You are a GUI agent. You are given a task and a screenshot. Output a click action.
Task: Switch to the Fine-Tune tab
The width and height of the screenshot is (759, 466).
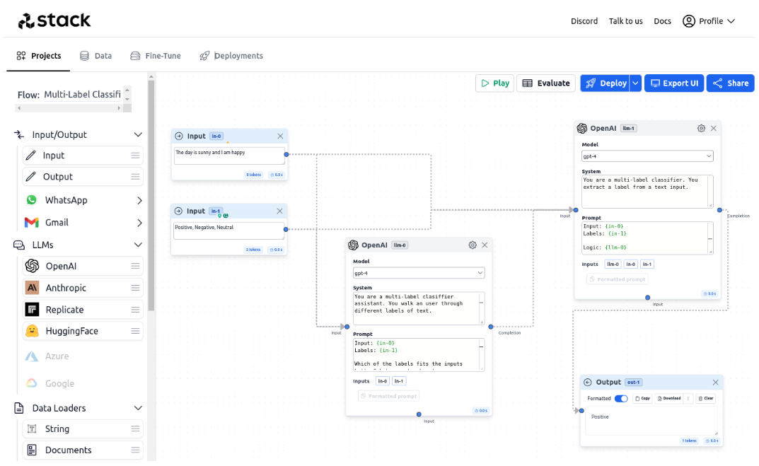[156, 56]
